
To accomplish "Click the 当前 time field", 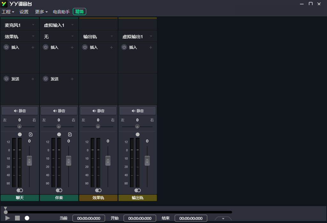I will 88,218.
